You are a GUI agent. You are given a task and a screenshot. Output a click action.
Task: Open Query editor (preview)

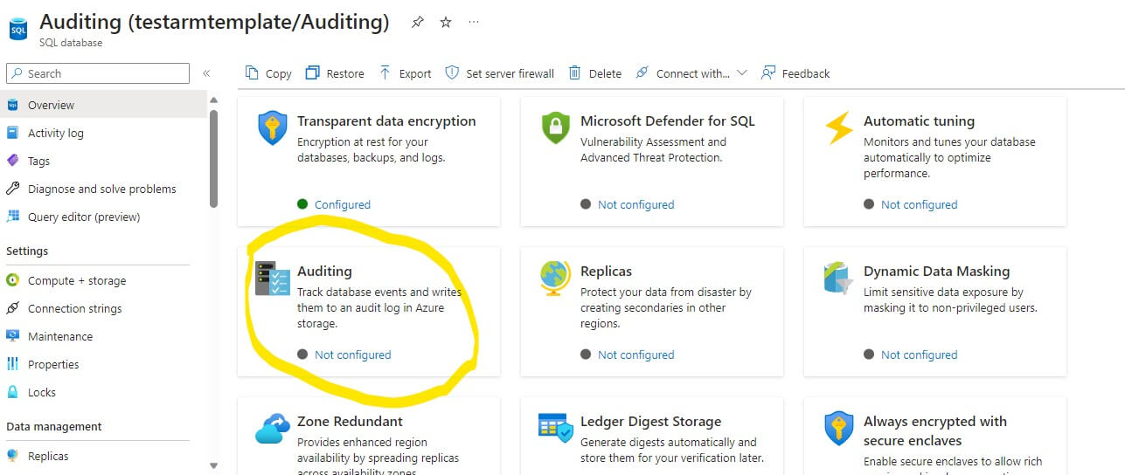(x=83, y=217)
